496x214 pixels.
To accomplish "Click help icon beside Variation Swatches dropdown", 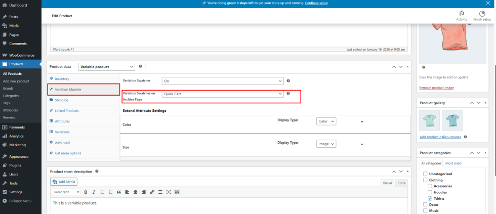I will click(x=288, y=80).
